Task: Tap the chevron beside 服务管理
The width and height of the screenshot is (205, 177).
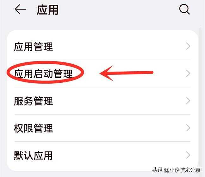Action: point(188,101)
